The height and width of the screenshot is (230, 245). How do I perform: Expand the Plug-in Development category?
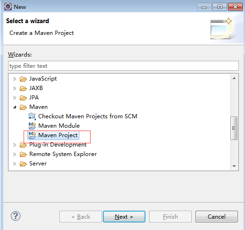click(15, 145)
